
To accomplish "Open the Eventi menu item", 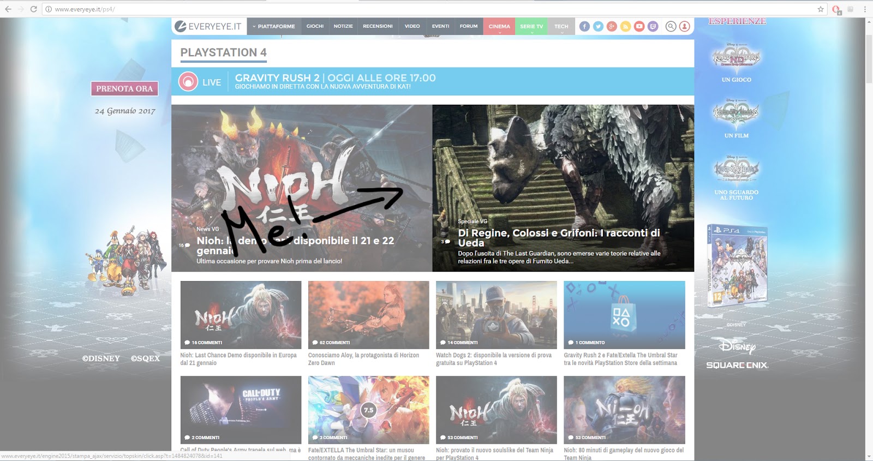I will coord(440,26).
